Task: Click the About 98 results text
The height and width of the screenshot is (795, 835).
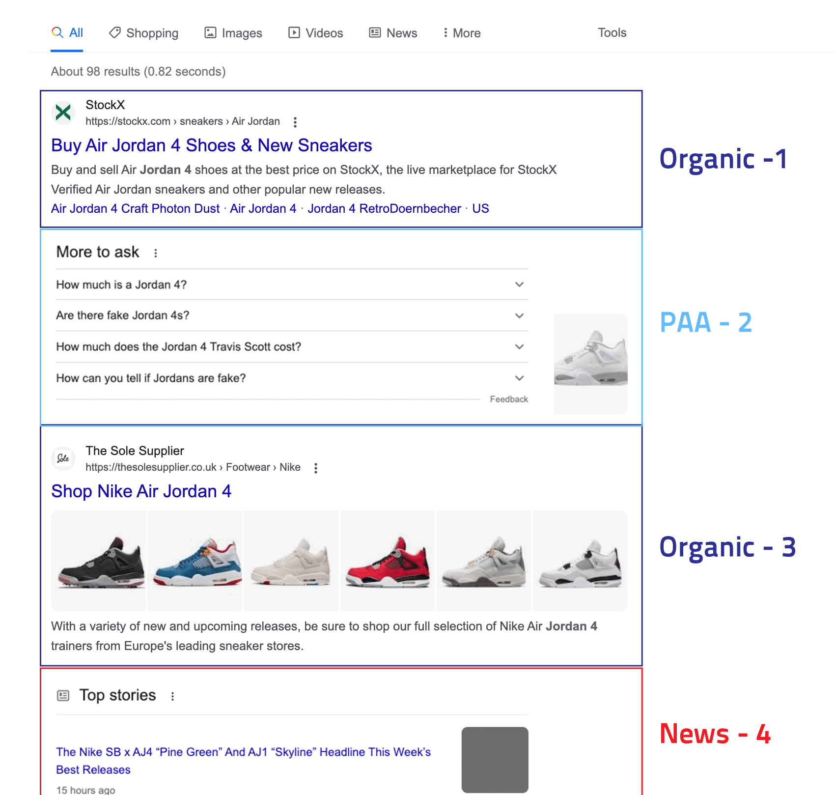Action: (x=139, y=72)
